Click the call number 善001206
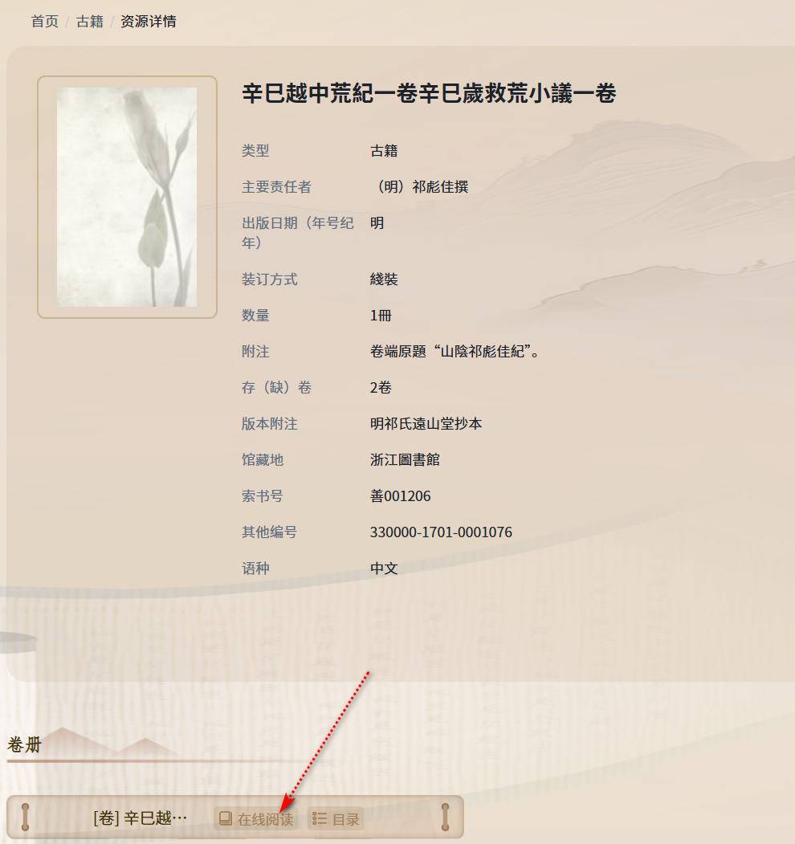The image size is (795, 844). coord(401,495)
